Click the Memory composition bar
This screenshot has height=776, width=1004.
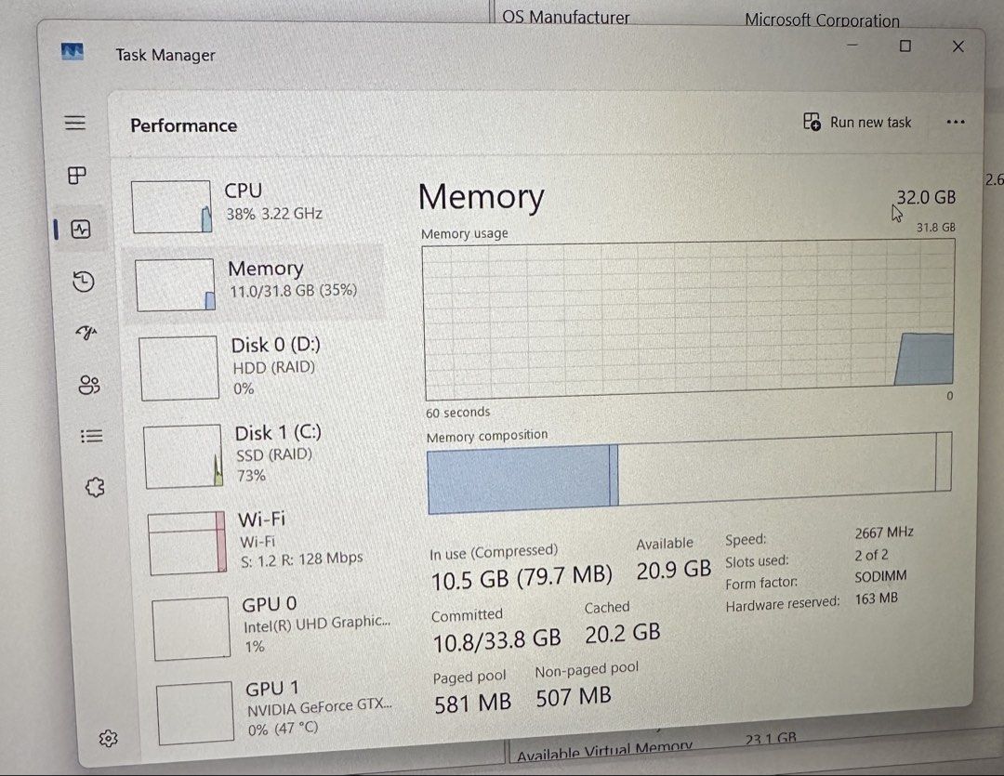click(x=689, y=472)
